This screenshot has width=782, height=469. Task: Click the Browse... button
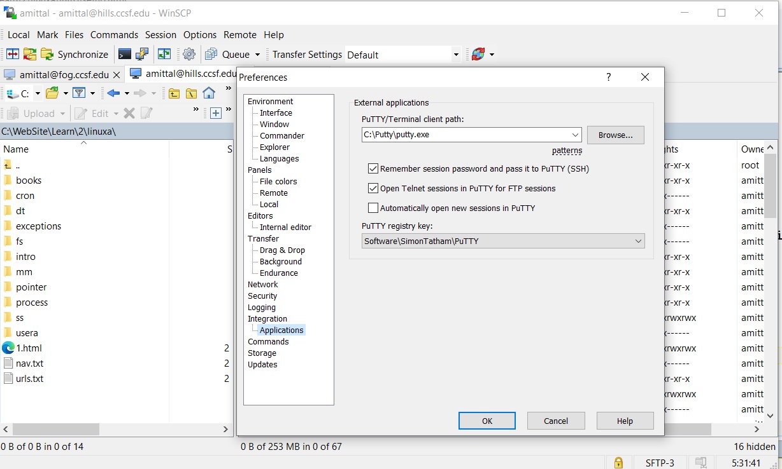click(615, 135)
